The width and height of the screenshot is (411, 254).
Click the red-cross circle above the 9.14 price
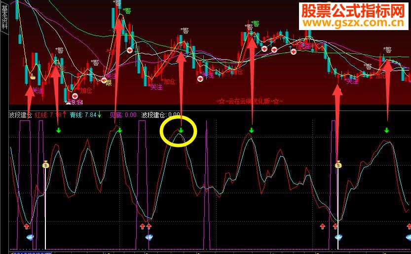click(75, 96)
